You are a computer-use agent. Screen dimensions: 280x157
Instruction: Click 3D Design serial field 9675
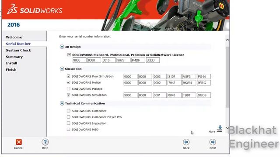pyautogui.click(x=123, y=60)
